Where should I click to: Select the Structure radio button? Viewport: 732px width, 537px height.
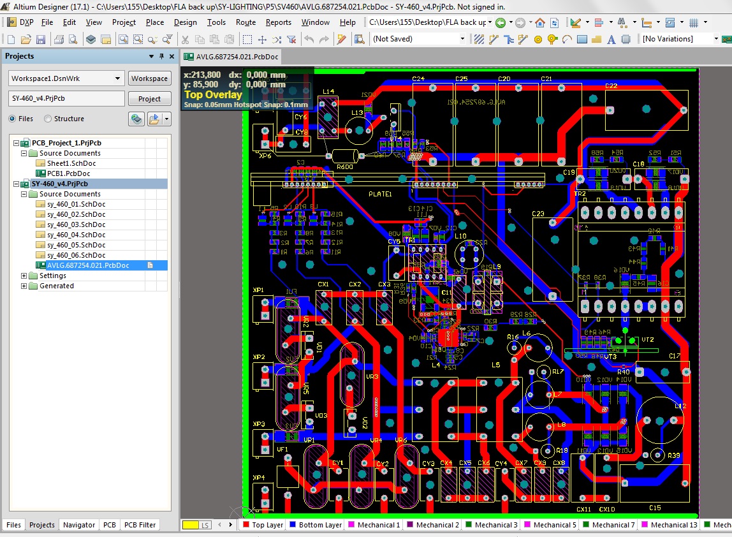(48, 119)
